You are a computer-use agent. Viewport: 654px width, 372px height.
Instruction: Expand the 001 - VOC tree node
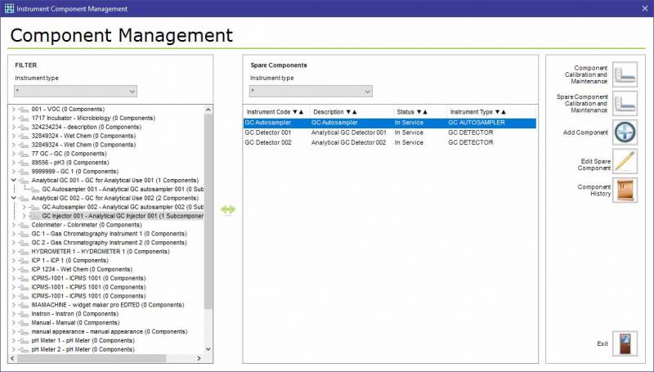14,109
